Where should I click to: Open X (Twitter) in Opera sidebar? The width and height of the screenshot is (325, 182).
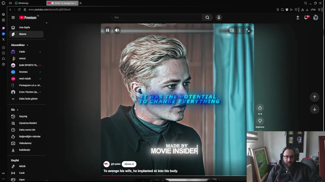point(3,39)
